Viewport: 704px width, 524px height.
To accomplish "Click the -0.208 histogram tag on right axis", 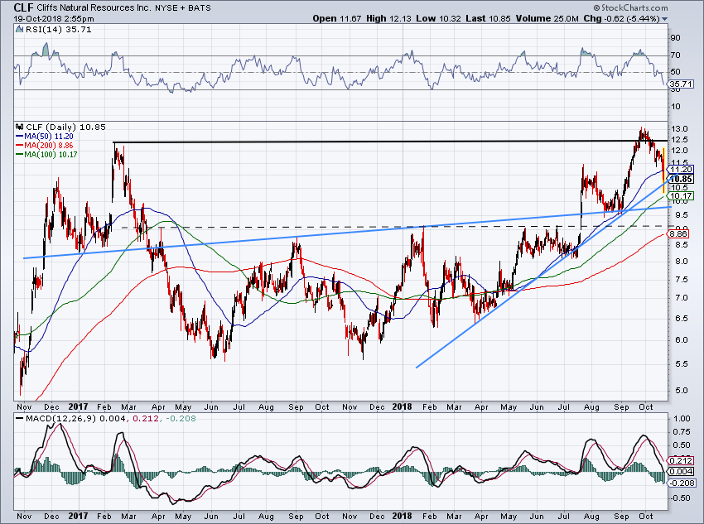I will pos(681,483).
